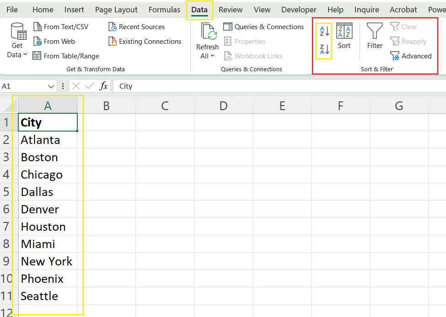Screen dimensions: 446x317
Task: Select the Seattle cell
Action: [x=48, y=296]
